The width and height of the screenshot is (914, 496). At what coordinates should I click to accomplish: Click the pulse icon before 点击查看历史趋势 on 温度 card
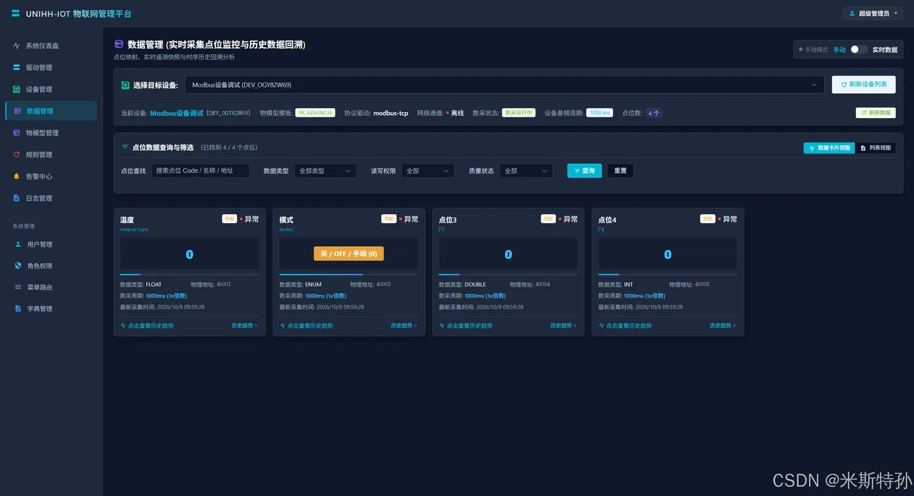[123, 326]
